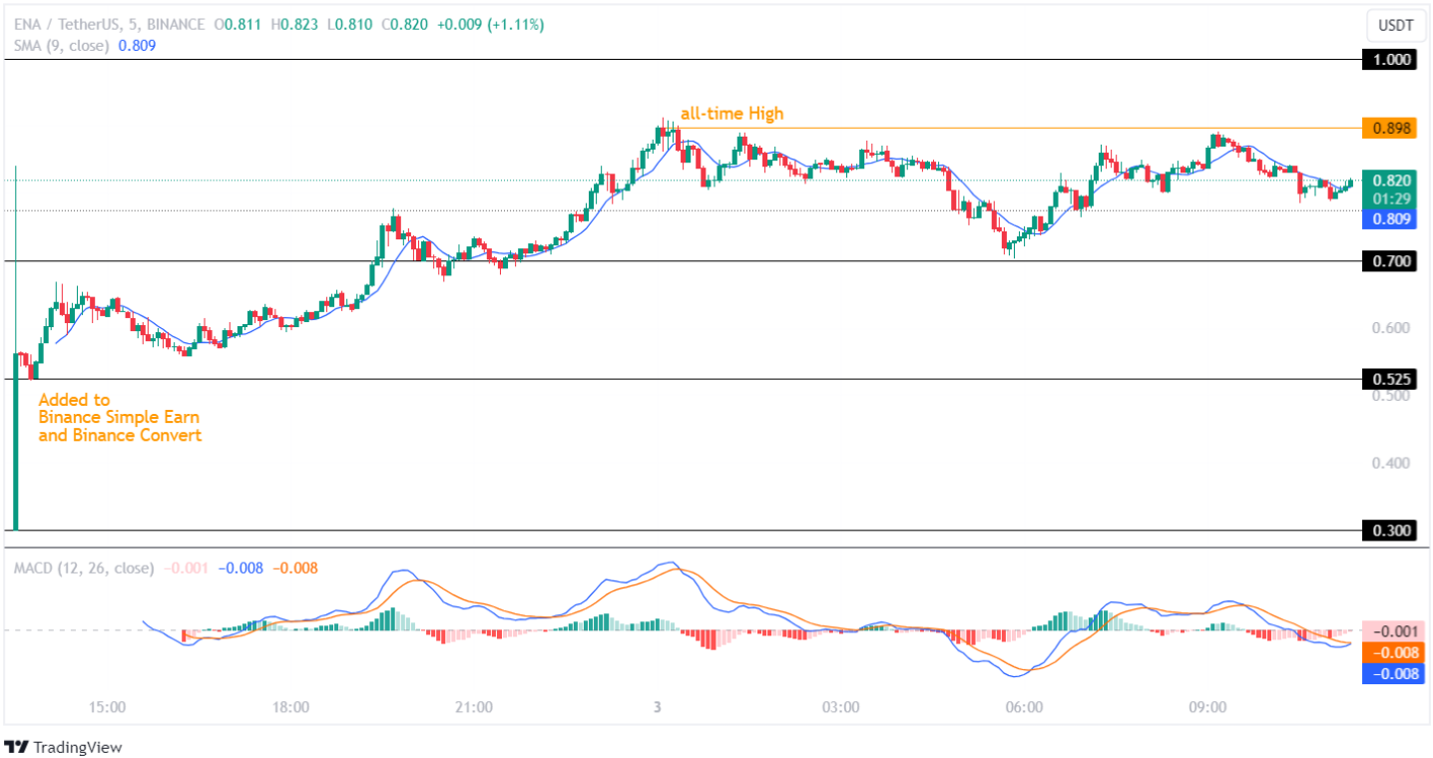The width and height of the screenshot is (1433, 758).
Task: Select the SMA (9, close) indicator label
Action: click(62, 45)
